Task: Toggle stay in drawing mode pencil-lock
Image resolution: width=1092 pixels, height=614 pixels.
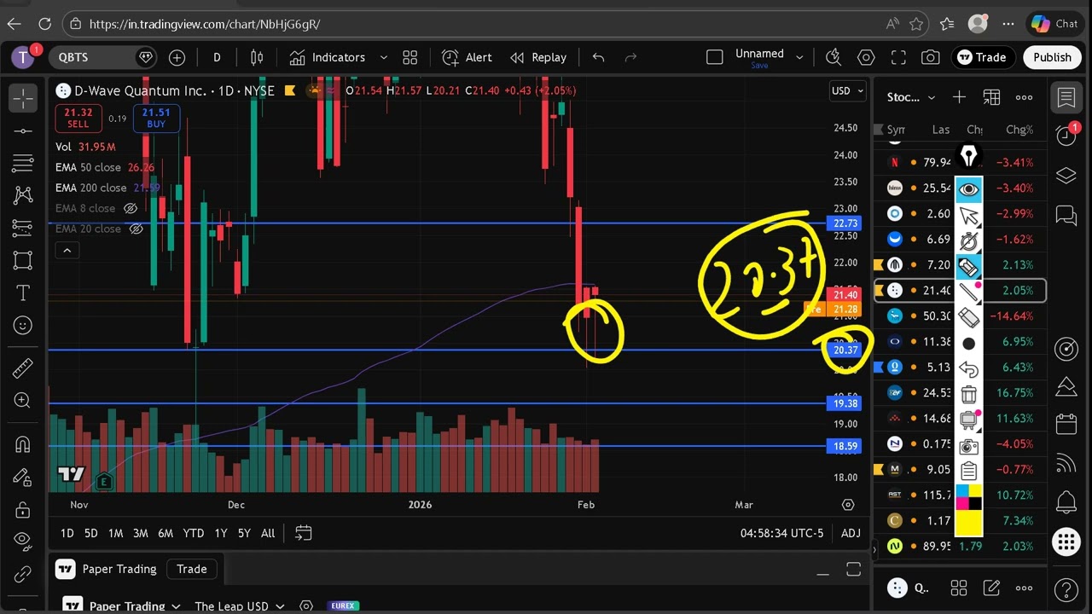Action: (x=23, y=477)
